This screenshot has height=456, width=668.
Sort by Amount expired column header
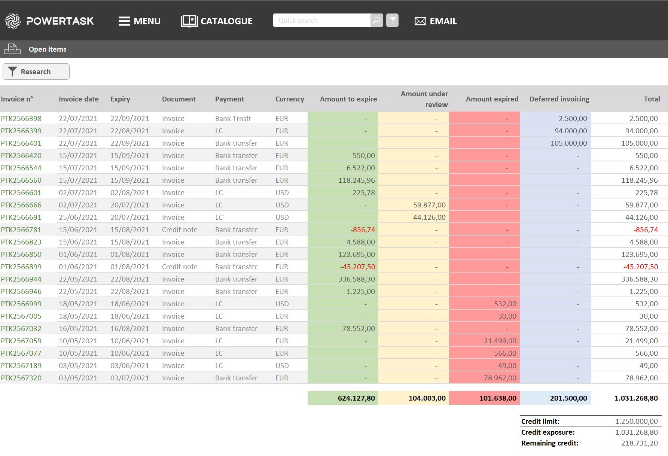tap(492, 99)
